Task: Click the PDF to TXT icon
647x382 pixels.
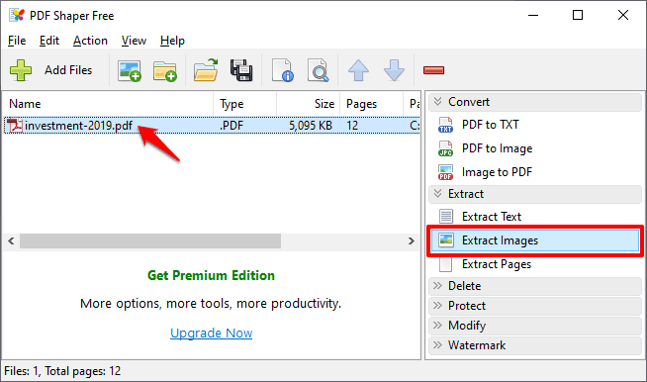Action: click(x=445, y=125)
